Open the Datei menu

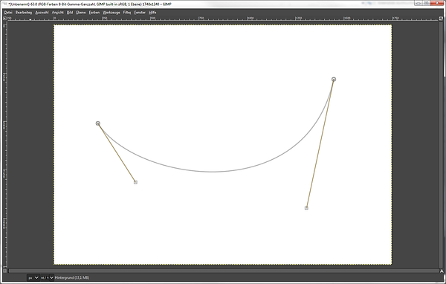[x=8, y=13]
